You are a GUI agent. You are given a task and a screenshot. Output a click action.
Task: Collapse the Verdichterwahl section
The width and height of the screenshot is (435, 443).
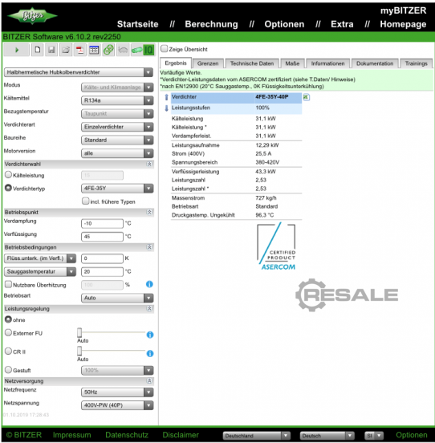[149, 165]
